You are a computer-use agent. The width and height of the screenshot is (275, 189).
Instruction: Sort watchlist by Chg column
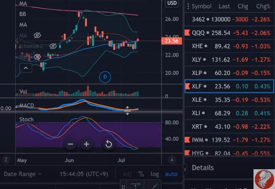click(243, 6)
